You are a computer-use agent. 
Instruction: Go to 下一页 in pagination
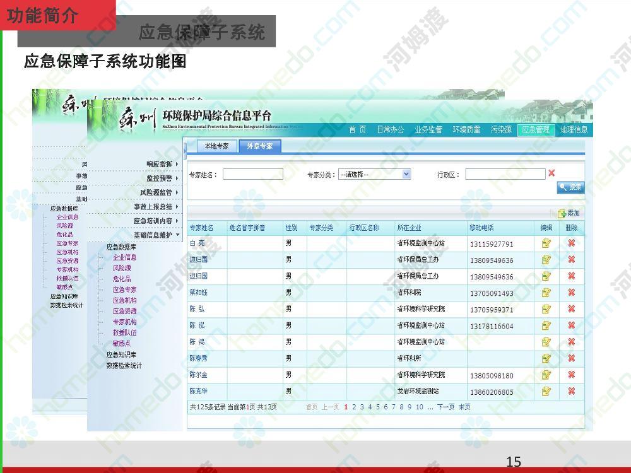(x=445, y=407)
